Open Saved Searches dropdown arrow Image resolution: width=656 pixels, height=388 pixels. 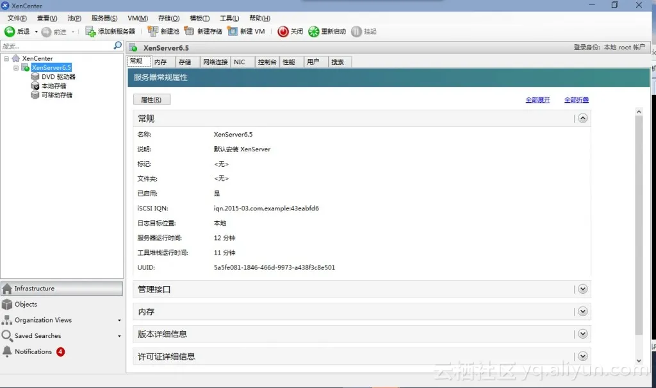119,336
